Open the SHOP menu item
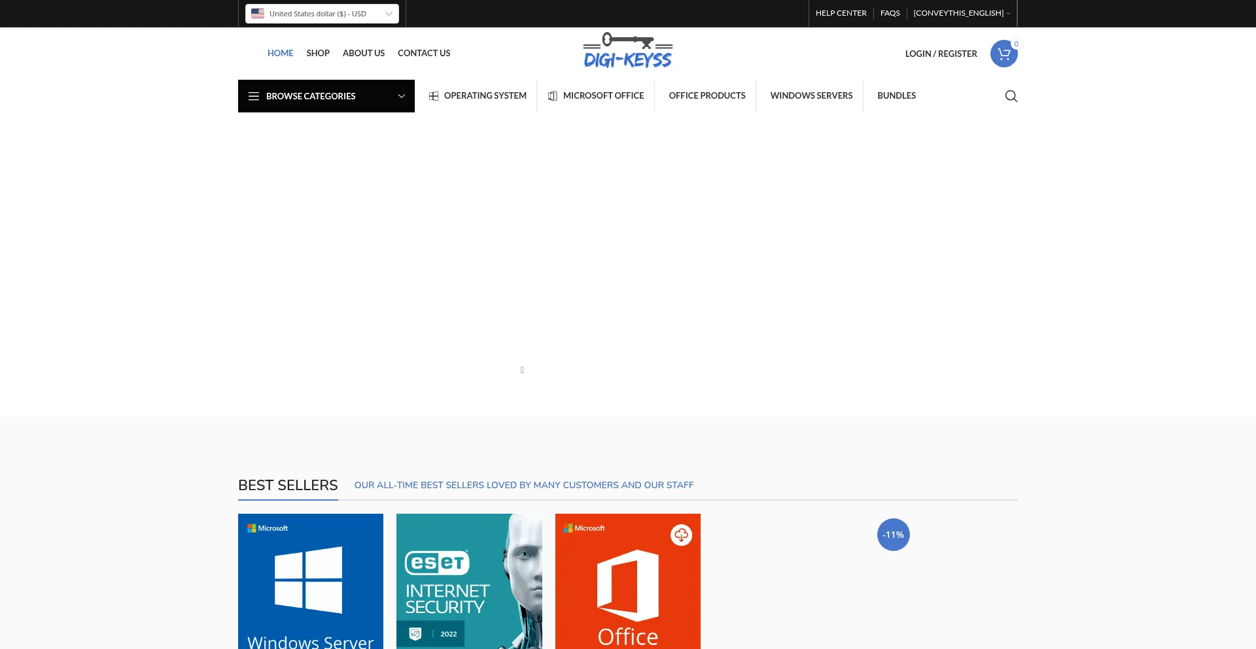The height and width of the screenshot is (649, 1256). [x=318, y=53]
